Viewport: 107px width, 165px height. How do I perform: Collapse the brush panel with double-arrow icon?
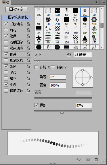point(96,2)
